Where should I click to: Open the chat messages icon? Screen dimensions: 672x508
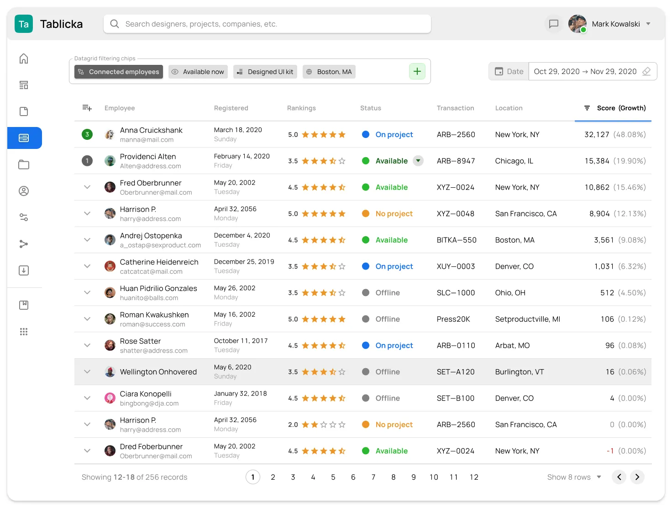(553, 24)
